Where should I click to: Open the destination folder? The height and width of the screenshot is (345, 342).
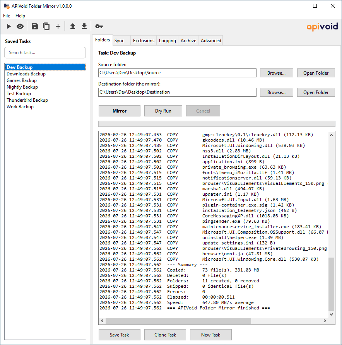pyautogui.click(x=316, y=92)
